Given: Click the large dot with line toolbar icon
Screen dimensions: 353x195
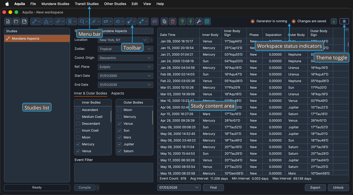Looking at the screenshot, I should (x=131, y=21).
